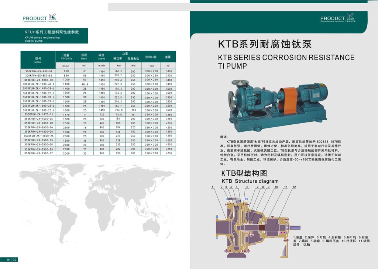Select table row 350KFUH-ZK-2500-32
This screenshot has height=269, width=378.
click(x=38, y=153)
